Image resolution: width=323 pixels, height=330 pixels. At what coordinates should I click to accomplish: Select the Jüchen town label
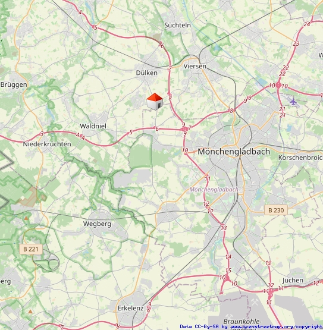[x=293, y=280]
